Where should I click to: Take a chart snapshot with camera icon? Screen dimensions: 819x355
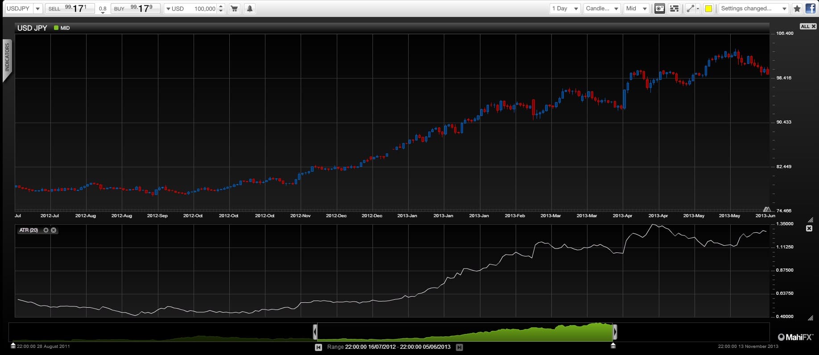[x=660, y=8]
